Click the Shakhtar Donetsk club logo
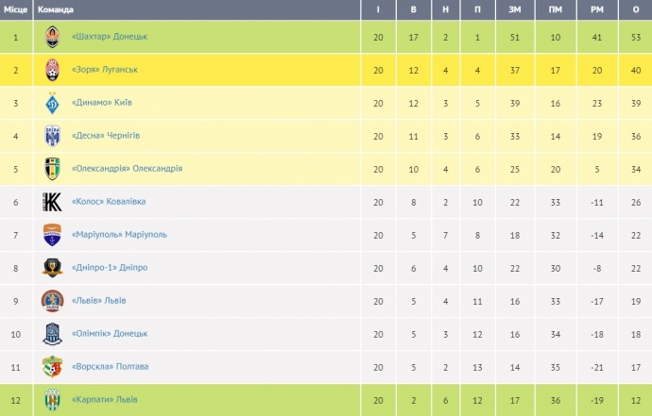This screenshot has height=416, width=652. coord(53,37)
